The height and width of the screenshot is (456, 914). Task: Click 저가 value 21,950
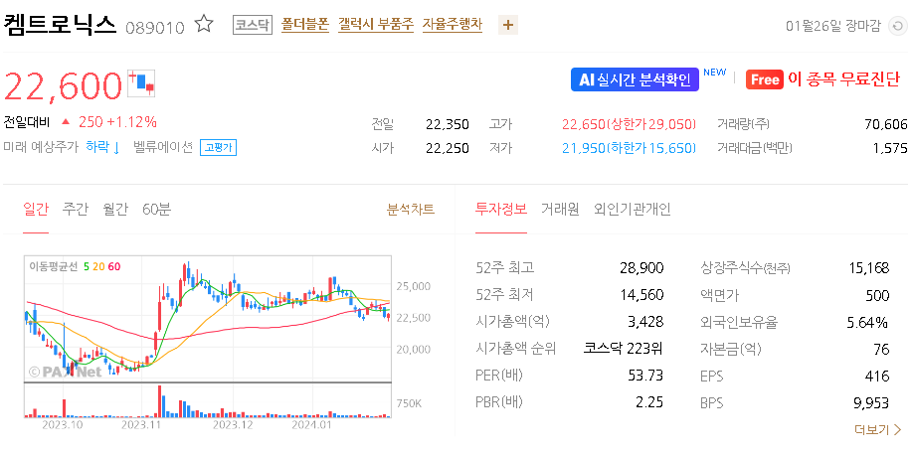pos(584,148)
